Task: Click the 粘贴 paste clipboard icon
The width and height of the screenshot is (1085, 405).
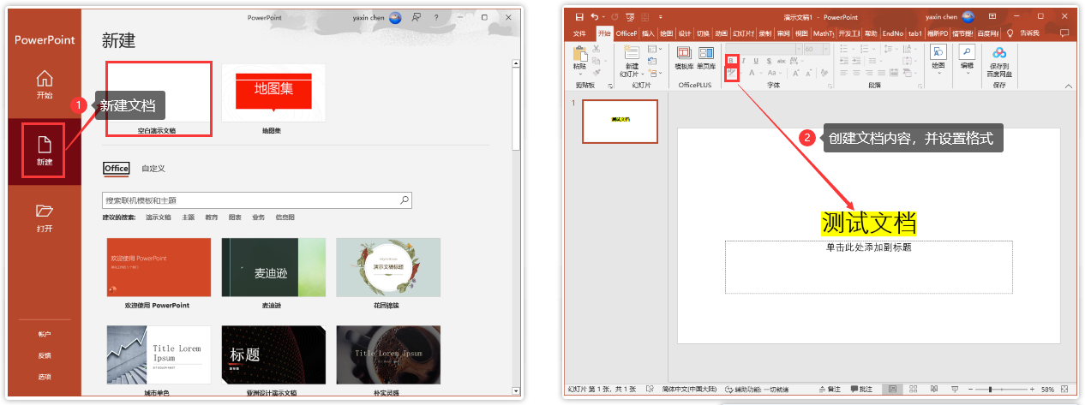Action: click(580, 53)
